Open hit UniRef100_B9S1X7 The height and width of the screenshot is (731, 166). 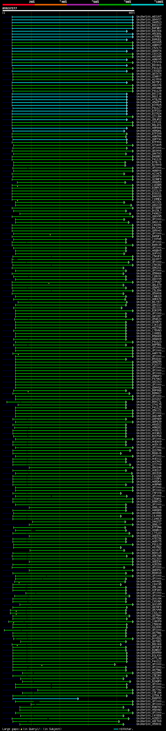[149, 25]
